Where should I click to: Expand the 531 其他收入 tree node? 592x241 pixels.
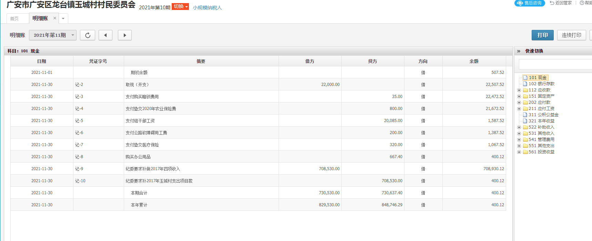(x=519, y=133)
